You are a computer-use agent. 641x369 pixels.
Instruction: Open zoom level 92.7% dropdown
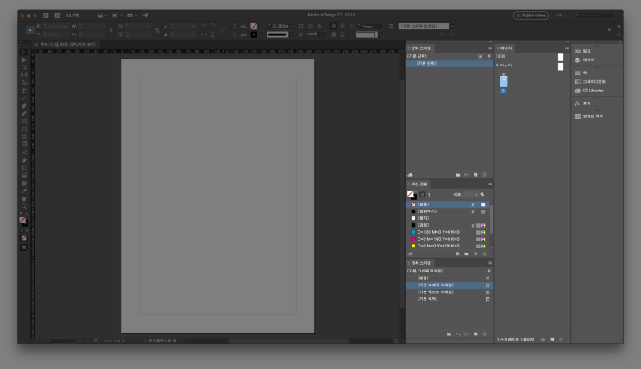pyautogui.click(x=88, y=16)
